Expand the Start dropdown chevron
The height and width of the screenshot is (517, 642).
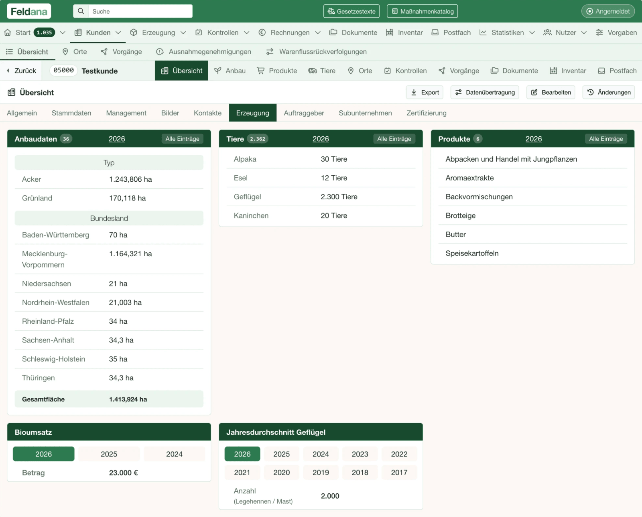point(63,32)
